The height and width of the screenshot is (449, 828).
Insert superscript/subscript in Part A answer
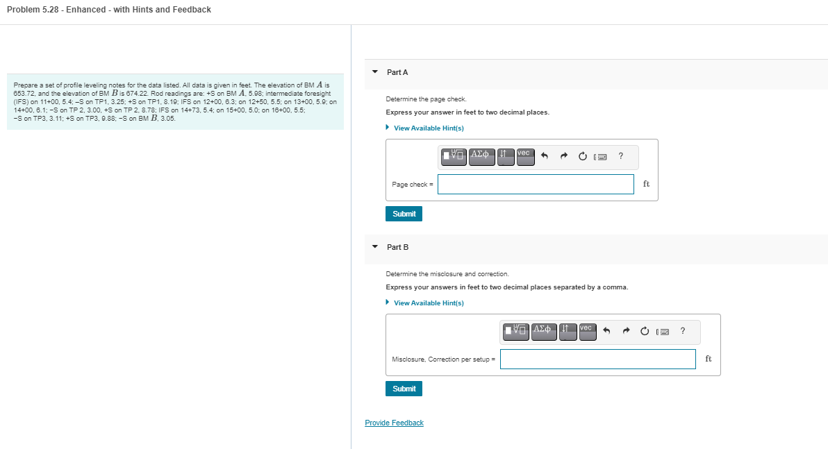click(505, 157)
